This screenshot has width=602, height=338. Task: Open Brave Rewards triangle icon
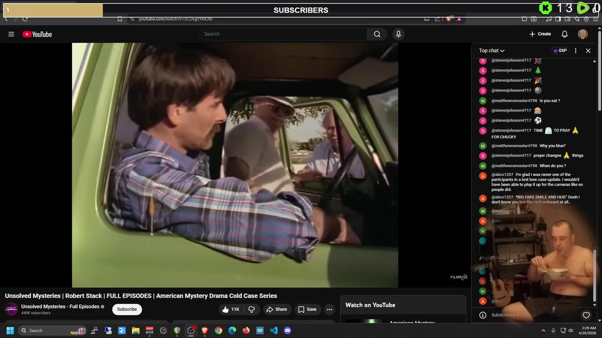pyautogui.click(x=459, y=19)
